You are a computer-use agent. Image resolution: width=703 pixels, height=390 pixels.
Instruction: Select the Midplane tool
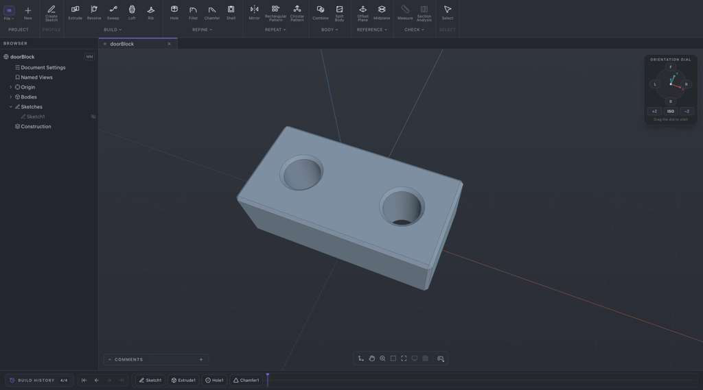382,12
